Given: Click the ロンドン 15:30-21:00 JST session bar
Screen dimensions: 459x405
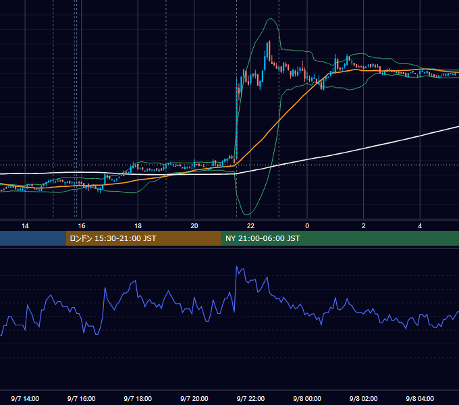Looking at the screenshot, I should click(x=143, y=238).
